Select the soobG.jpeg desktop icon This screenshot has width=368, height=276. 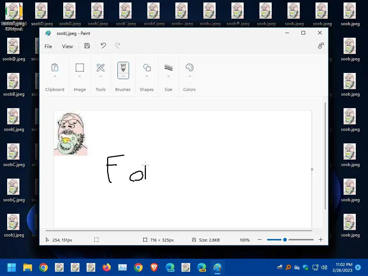tap(70, 14)
